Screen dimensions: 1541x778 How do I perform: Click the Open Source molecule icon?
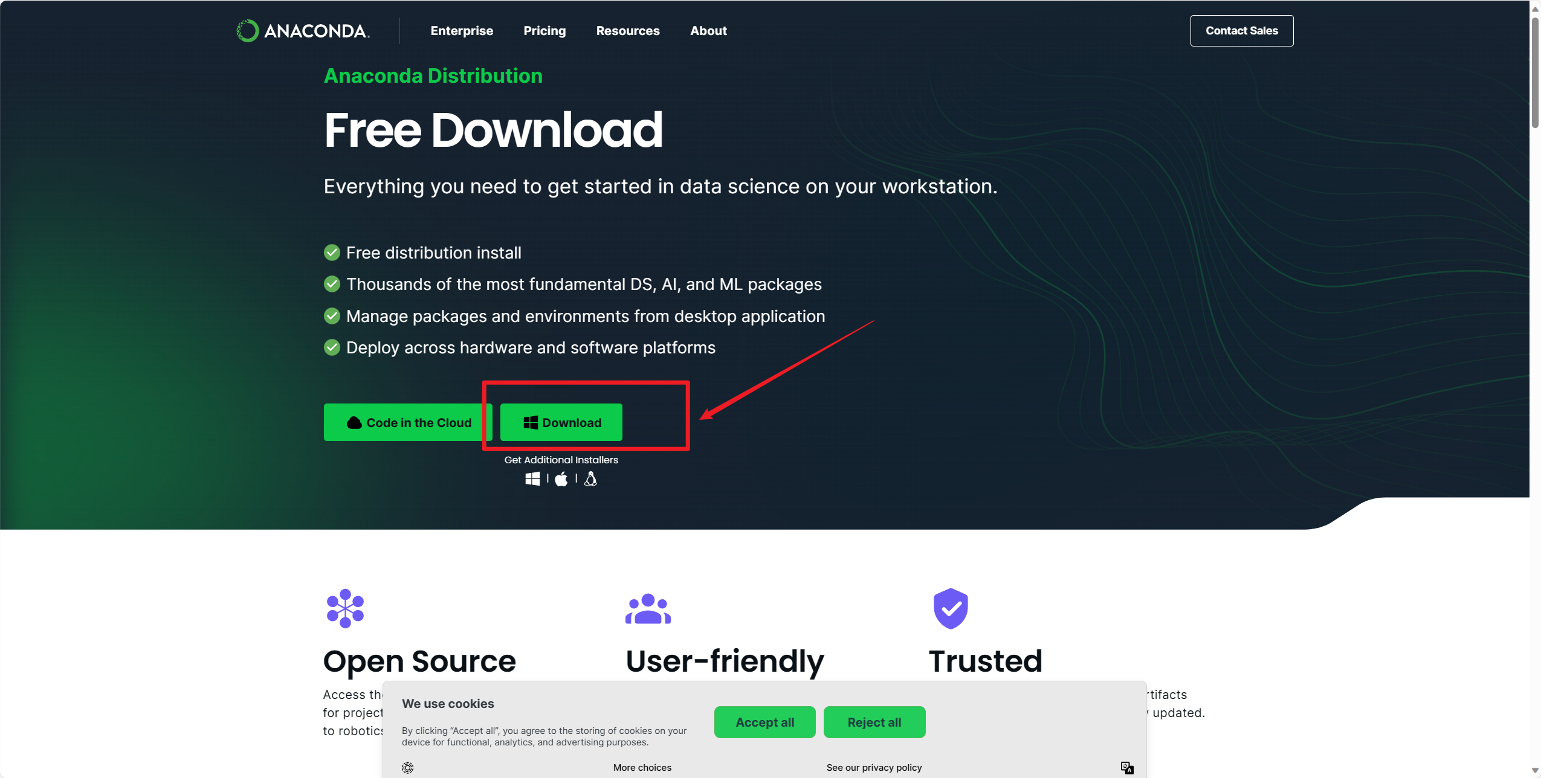pyautogui.click(x=345, y=608)
